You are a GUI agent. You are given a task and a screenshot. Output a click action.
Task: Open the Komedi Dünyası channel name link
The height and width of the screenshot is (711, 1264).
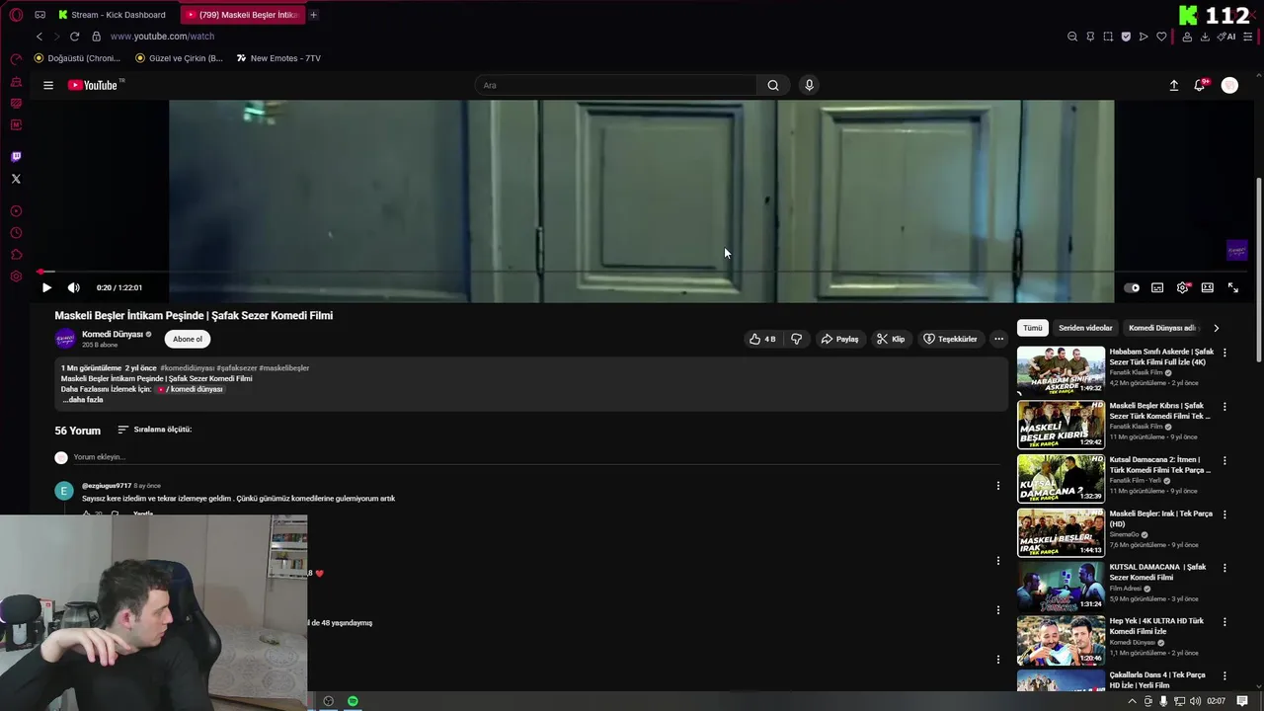point(113,334)
